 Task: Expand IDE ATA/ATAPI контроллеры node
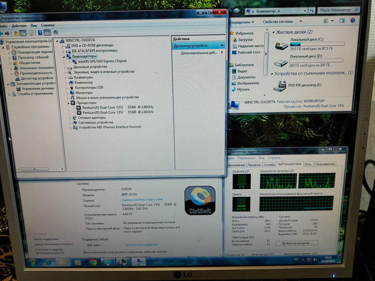pyautogui.click(x=63, y=51)
